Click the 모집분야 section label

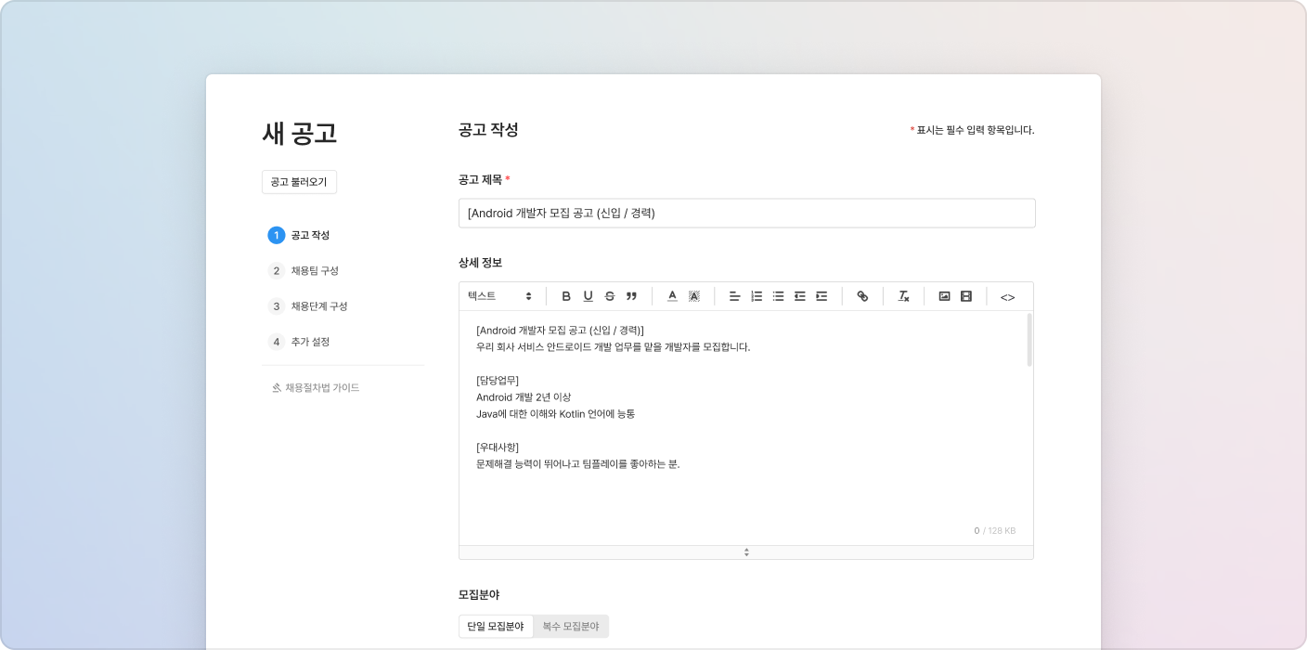(479, 594)
